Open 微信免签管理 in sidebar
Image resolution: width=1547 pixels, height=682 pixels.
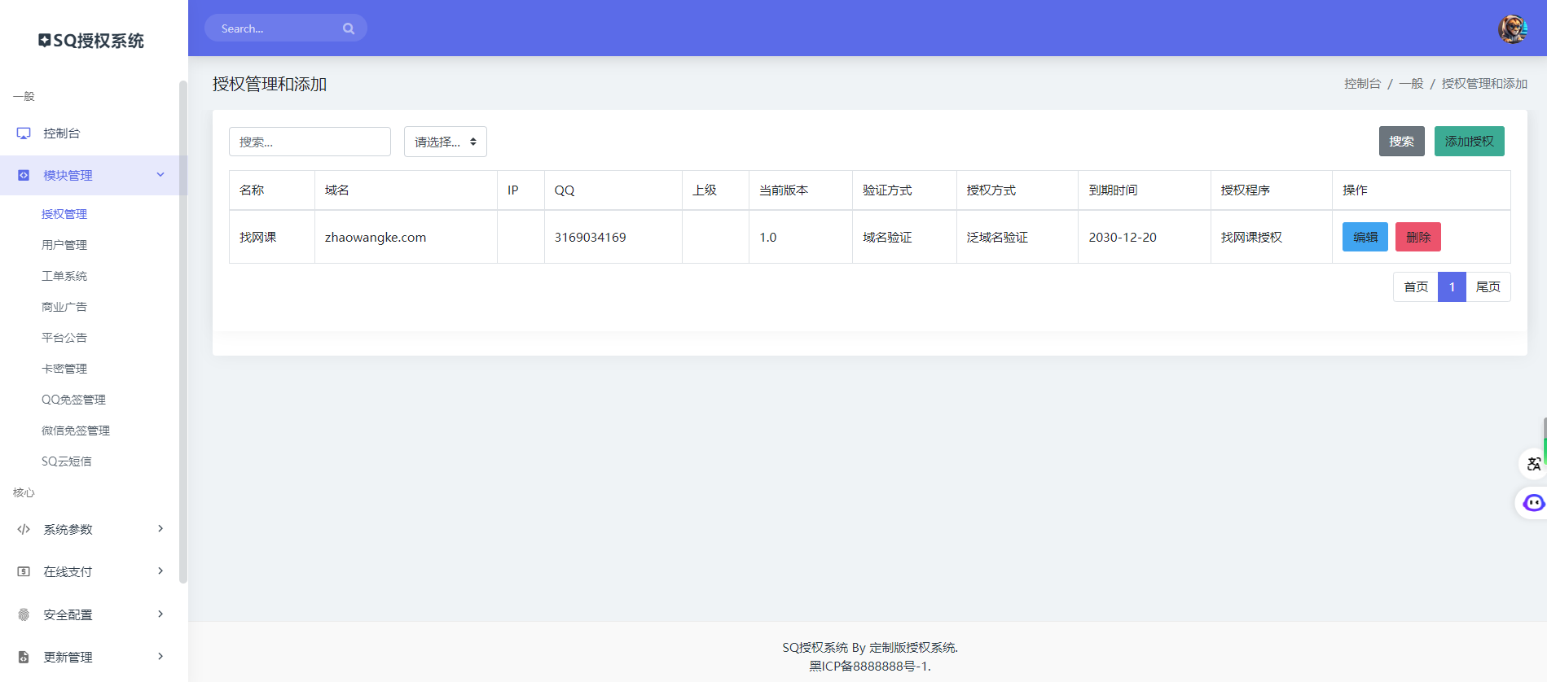coord(76,431)
